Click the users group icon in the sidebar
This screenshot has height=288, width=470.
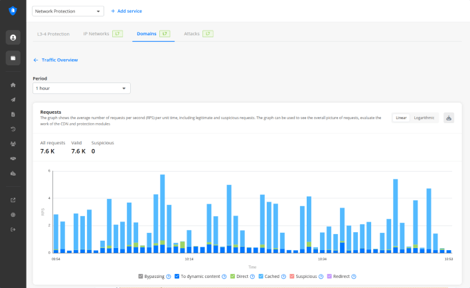(13, 144)
